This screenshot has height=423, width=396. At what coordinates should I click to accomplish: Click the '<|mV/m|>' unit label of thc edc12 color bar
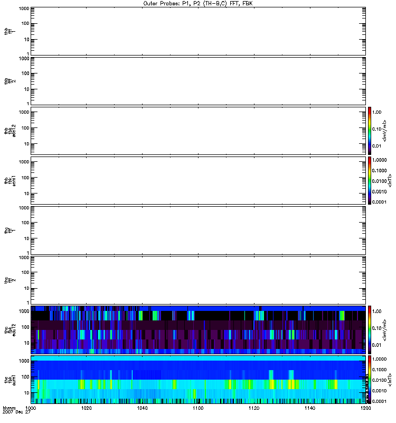click(384, 330)
